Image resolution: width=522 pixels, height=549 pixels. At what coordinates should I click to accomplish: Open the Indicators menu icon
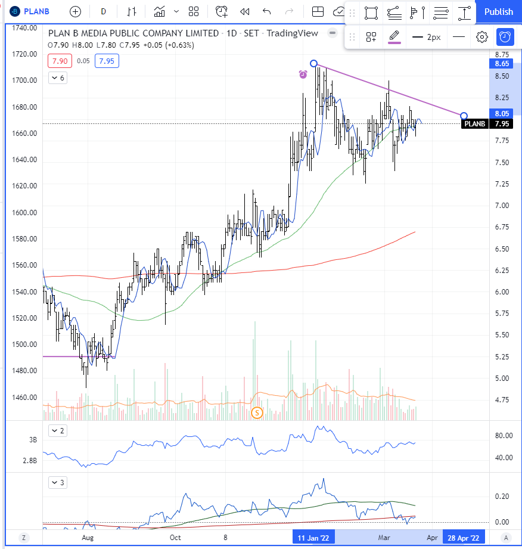pyautogui.click(x=159, y=12)
